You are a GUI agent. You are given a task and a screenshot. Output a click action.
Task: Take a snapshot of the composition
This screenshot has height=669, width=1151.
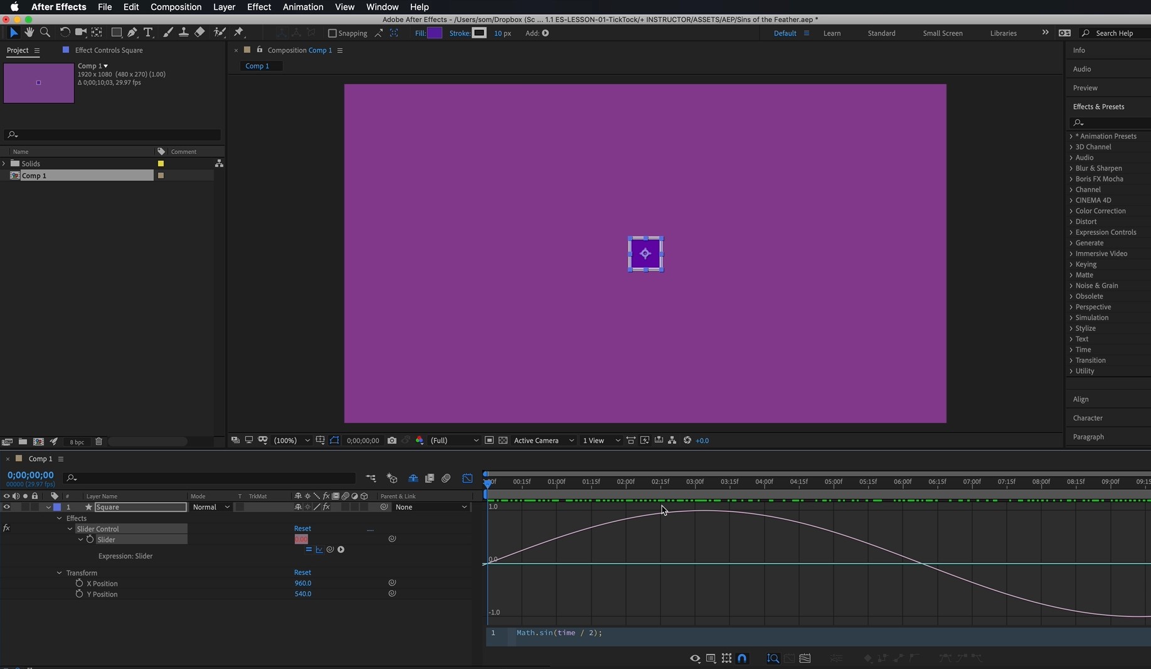pos(391,441)
